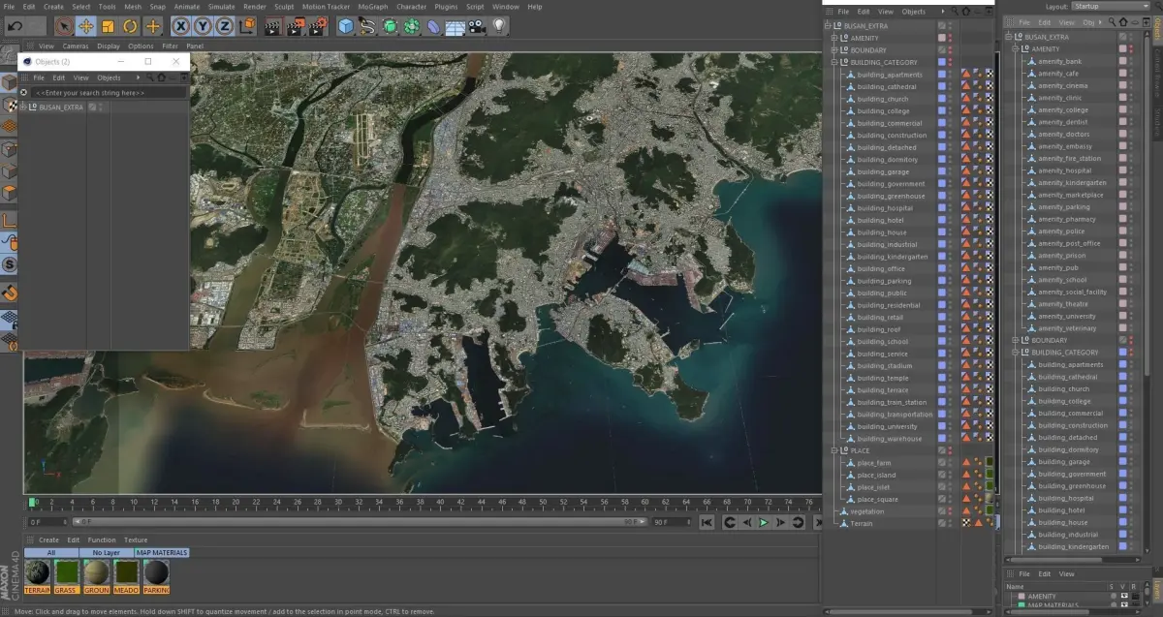Toggle the X axis lock
Image resolution: width=1163 pixels, height=617 pixels.
(x=180, y=26)
